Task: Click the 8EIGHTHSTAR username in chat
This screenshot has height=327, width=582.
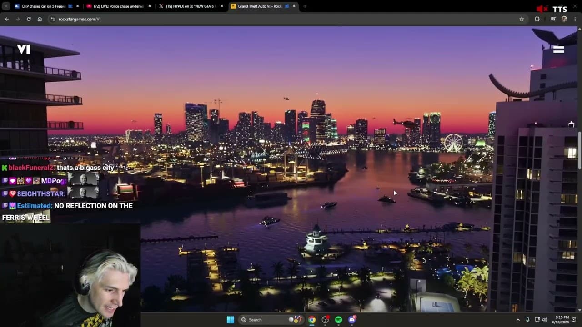Action: tap(42, 194)
